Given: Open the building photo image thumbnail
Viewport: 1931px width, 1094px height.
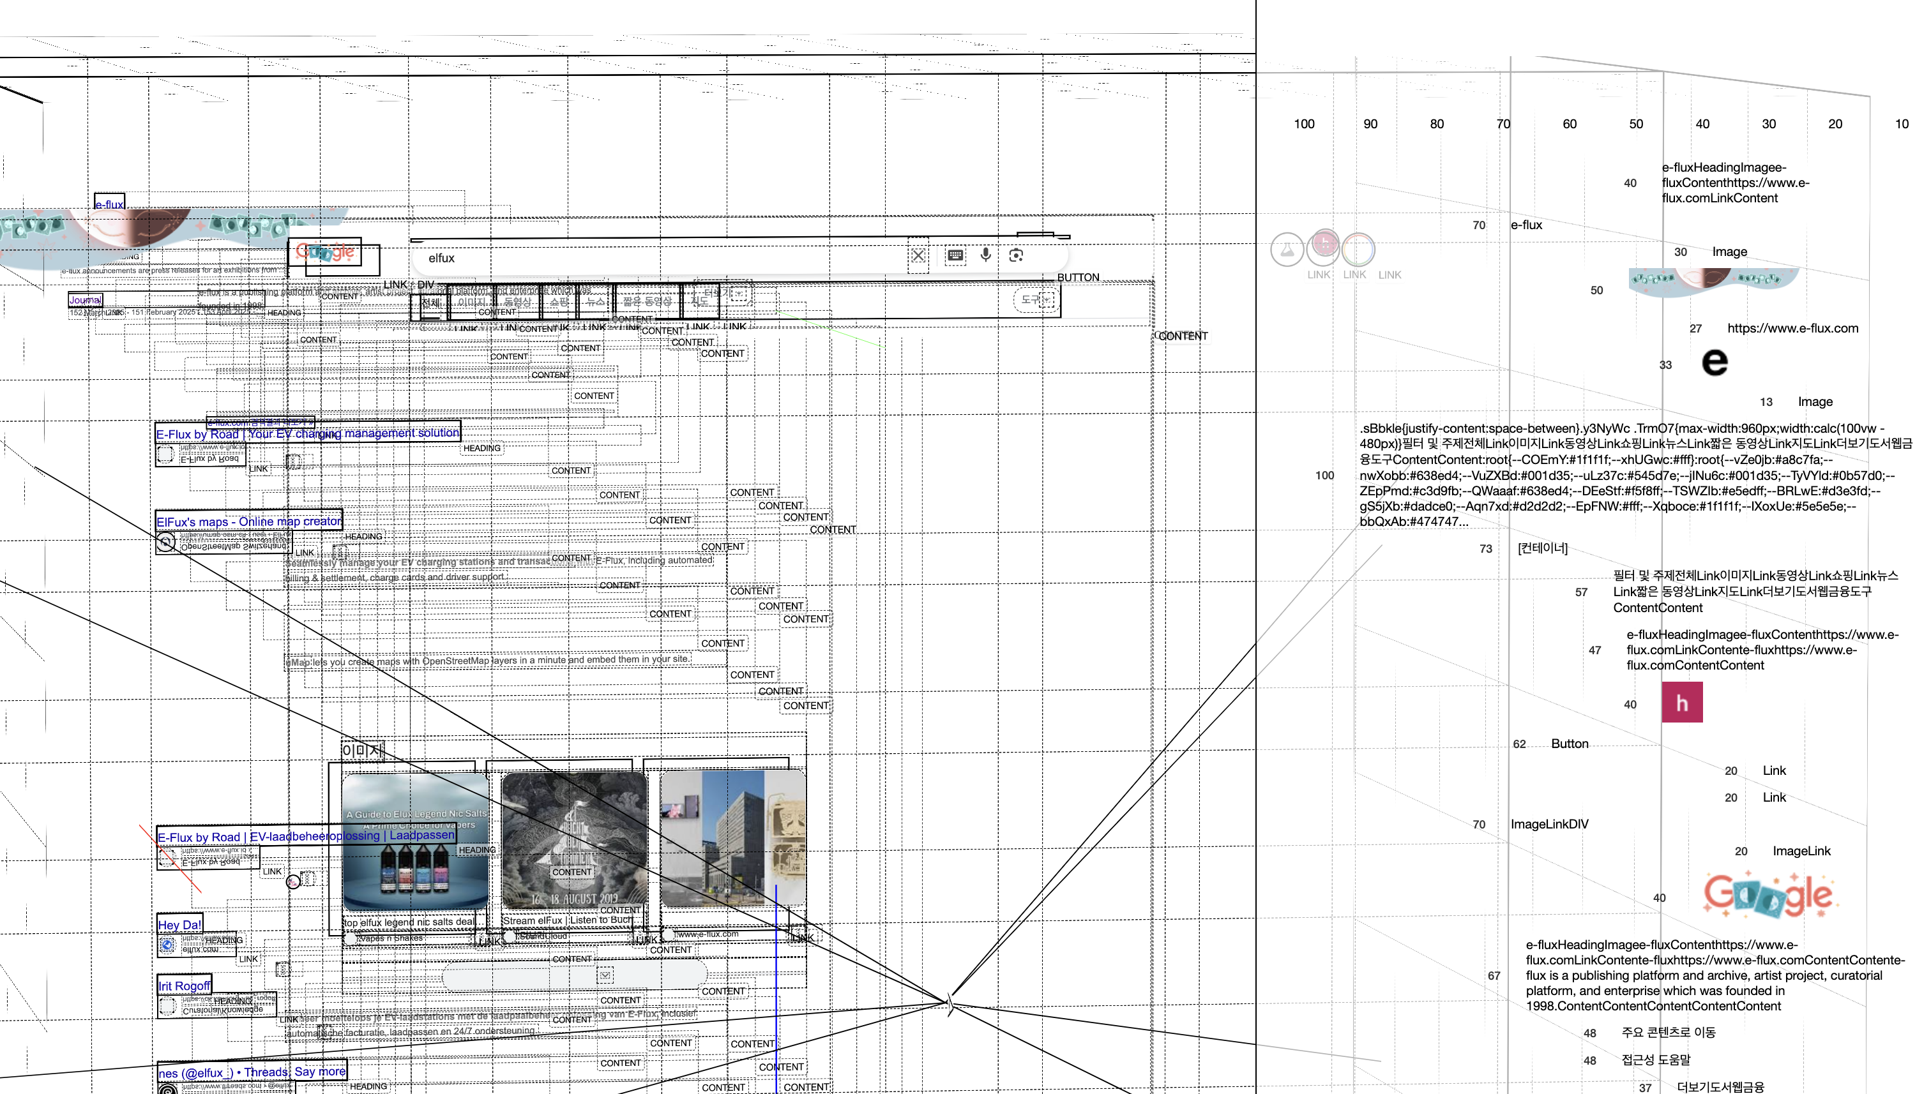Looking at the screenshot, I should [x=733, y=838].
